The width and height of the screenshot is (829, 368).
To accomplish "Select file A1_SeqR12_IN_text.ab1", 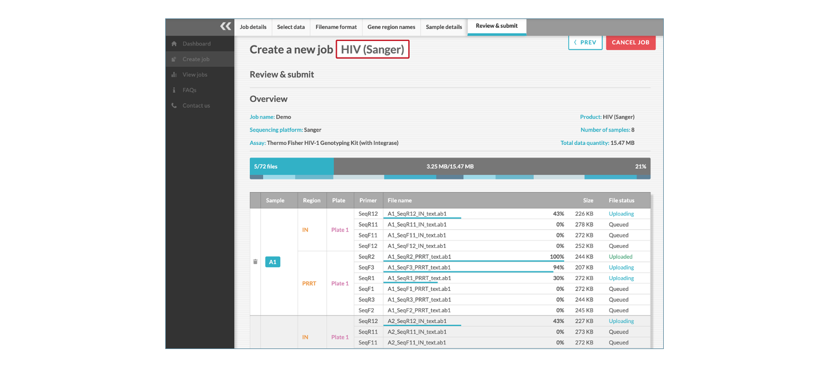I will click(417, 214).
